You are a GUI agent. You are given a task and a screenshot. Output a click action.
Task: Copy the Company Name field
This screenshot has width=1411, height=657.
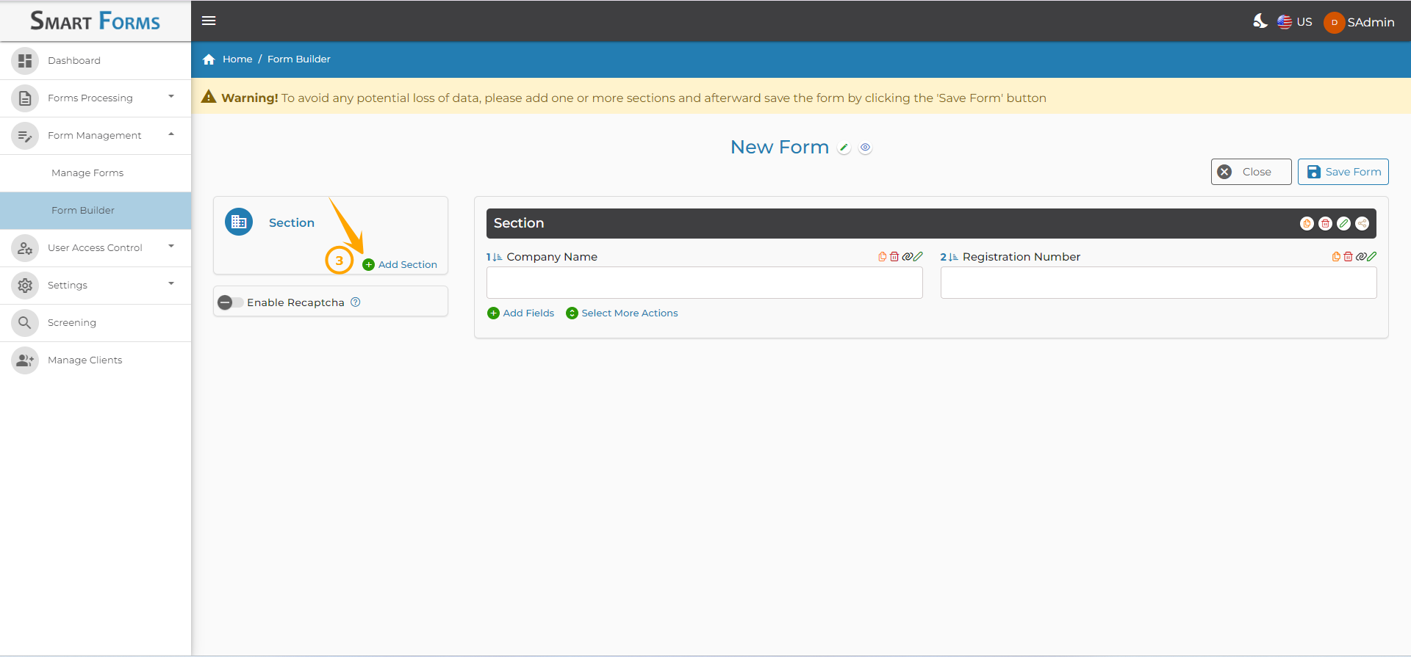(x=883, y=257)
